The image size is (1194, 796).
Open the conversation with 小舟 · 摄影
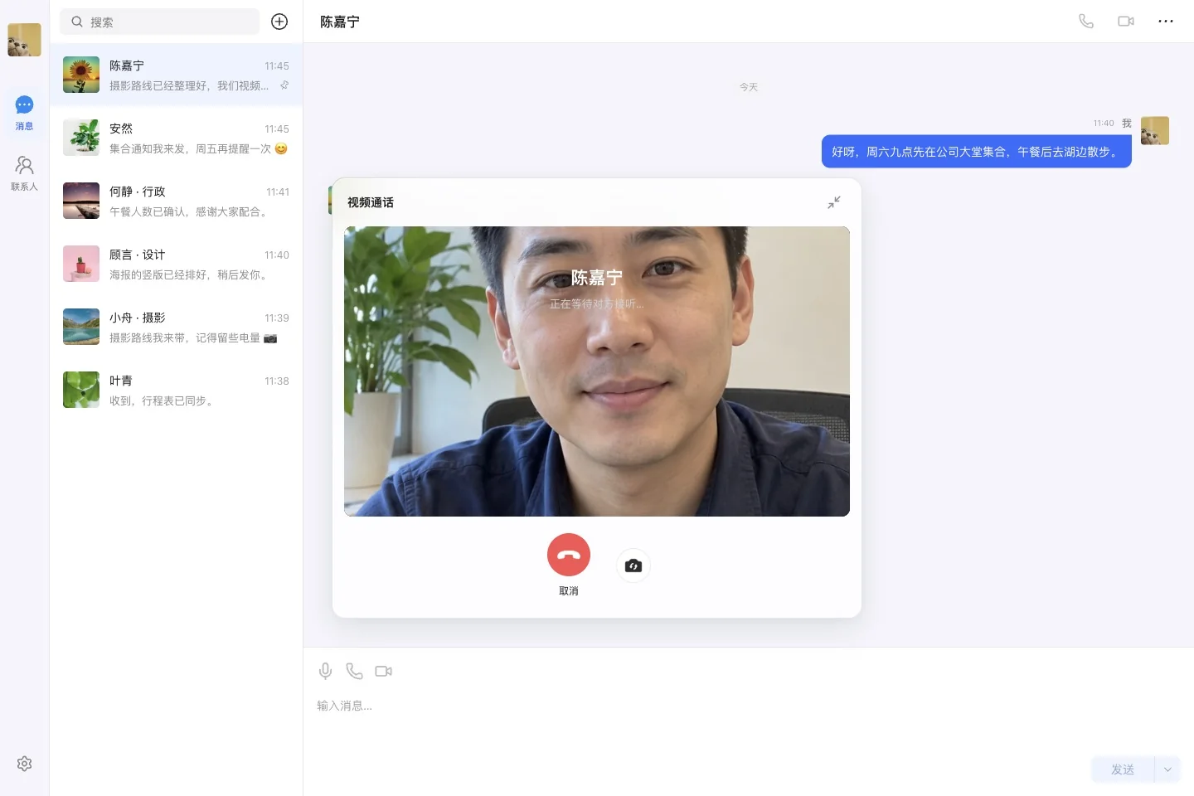click(176, 327)
